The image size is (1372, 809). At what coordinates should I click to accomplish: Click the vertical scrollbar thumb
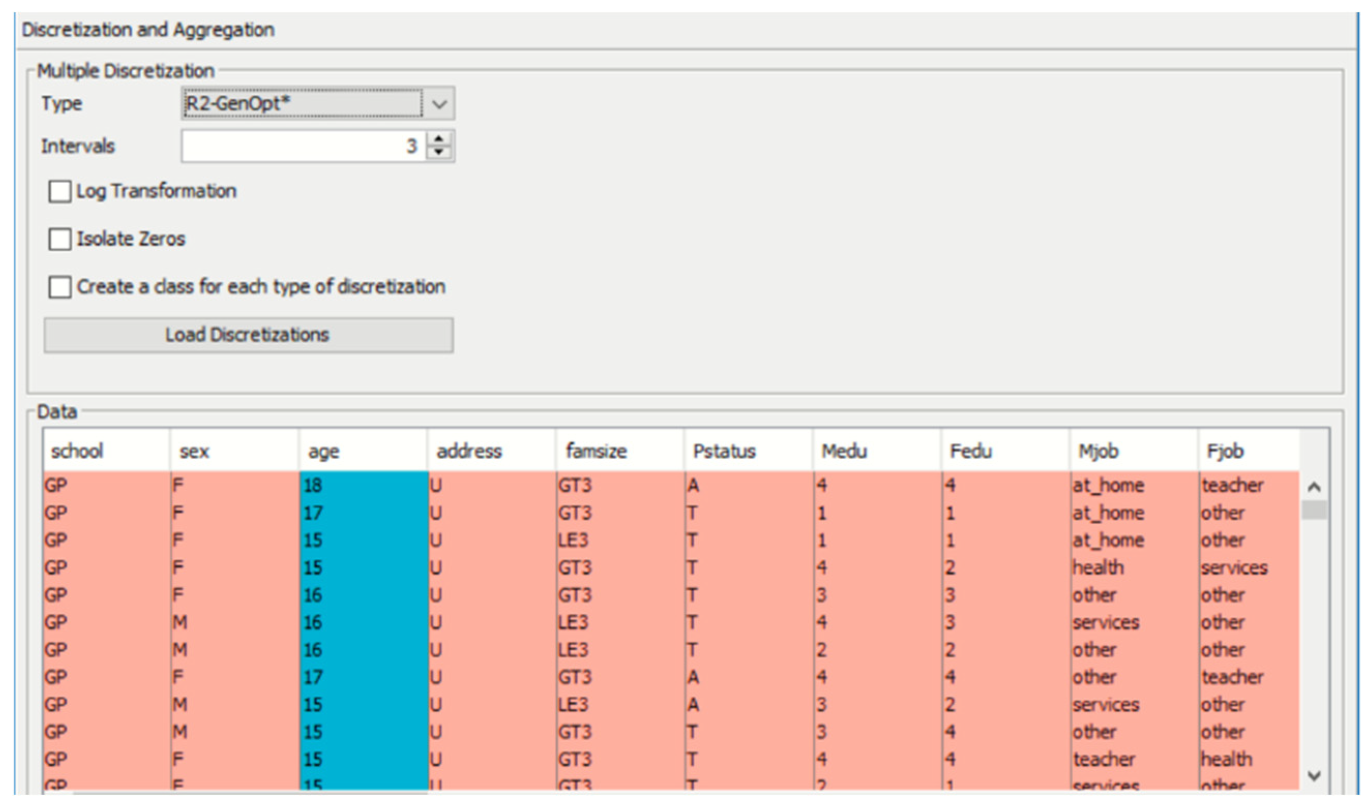1314,511
